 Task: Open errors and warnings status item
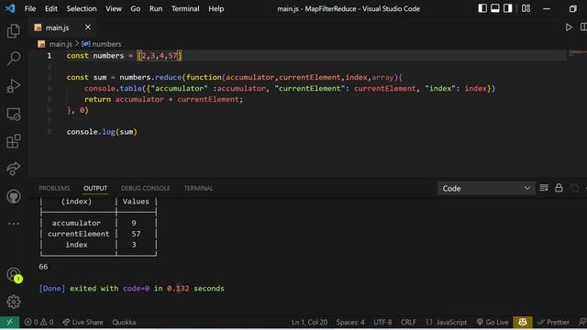39,322
